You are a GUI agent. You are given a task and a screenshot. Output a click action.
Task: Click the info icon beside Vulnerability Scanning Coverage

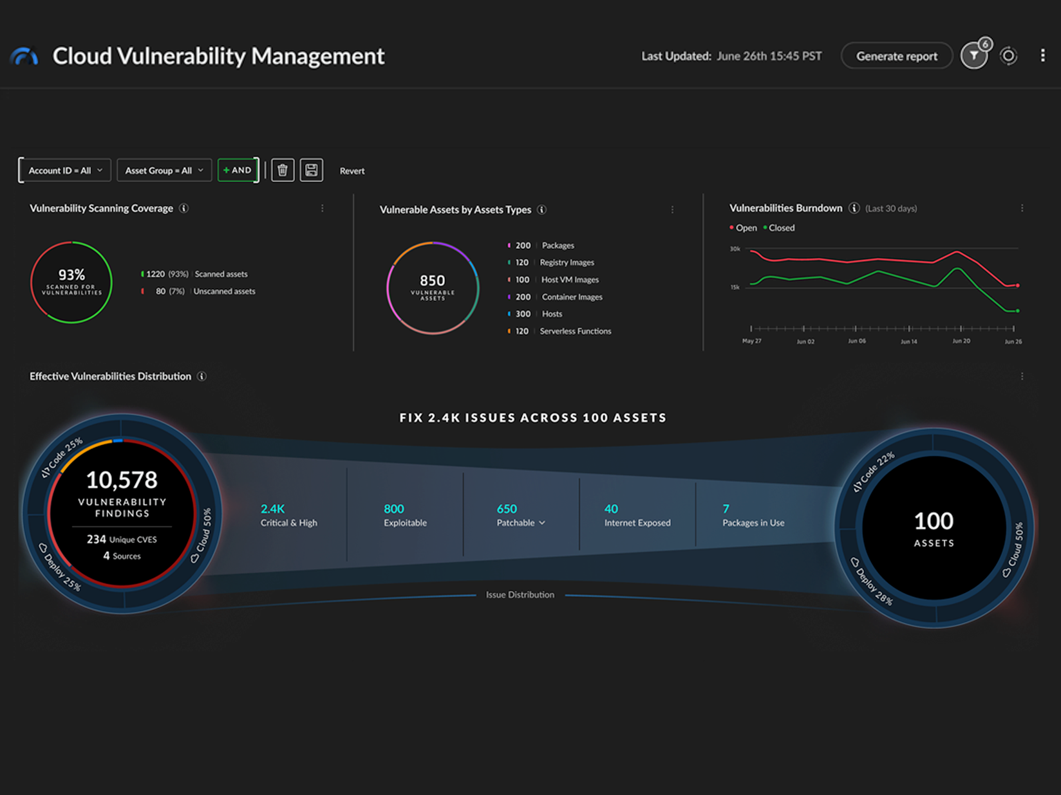click(x=184, y=208)
